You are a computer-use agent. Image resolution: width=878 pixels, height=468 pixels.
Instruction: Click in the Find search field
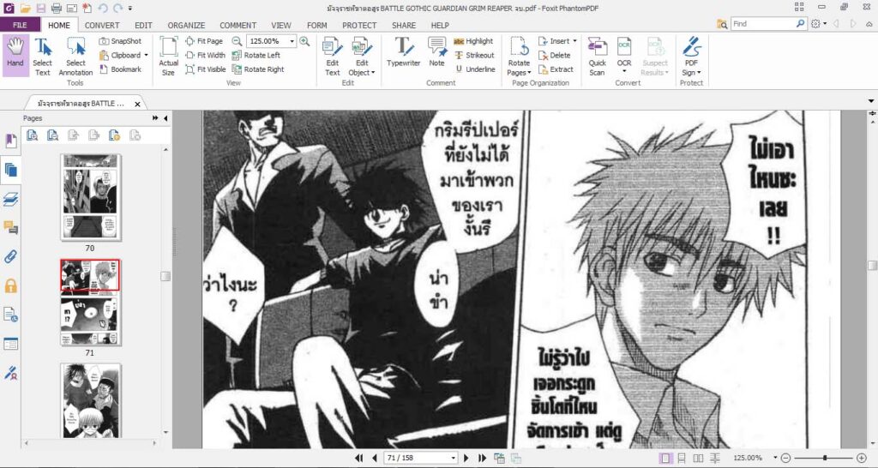(x=762, y=24)
